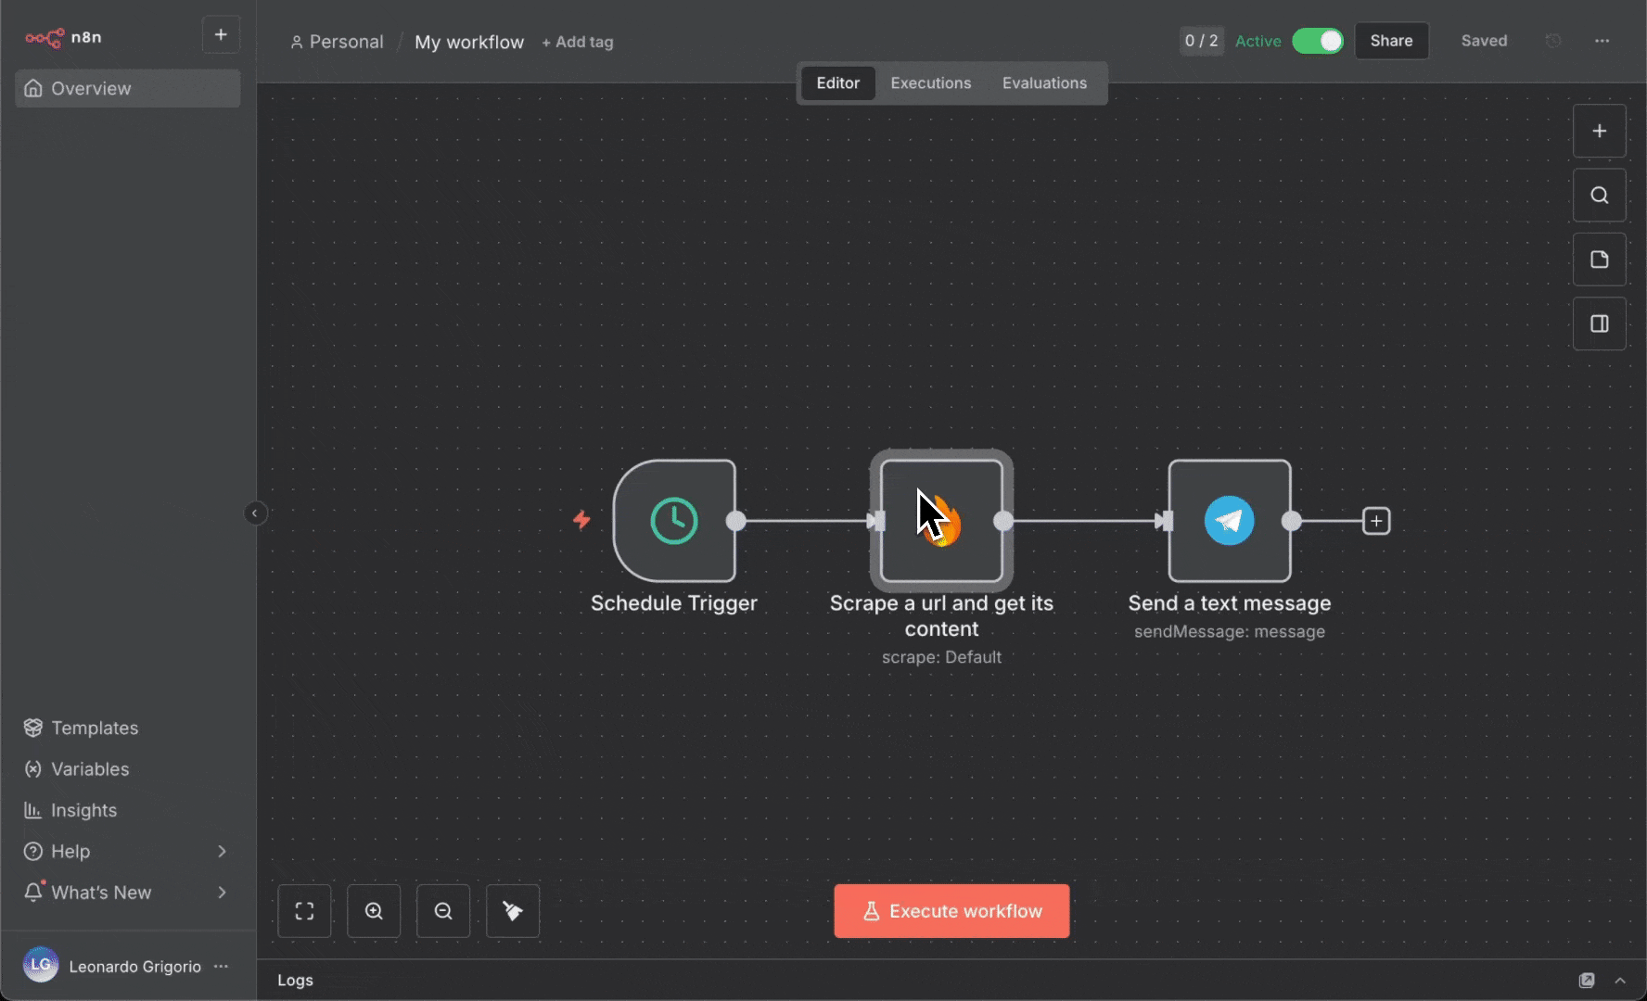Open the Evaluations tab
Screen dimensions: 1647x1001
1044,82
